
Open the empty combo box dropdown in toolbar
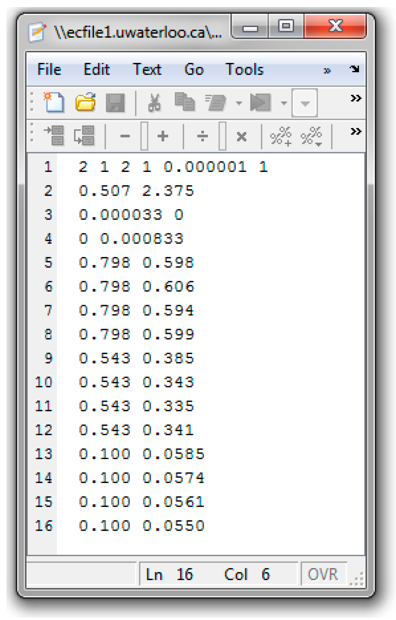(305, 103)
